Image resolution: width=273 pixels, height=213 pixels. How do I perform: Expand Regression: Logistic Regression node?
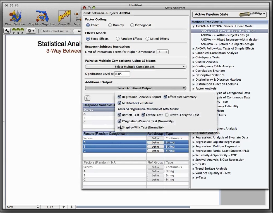(193, 142)
